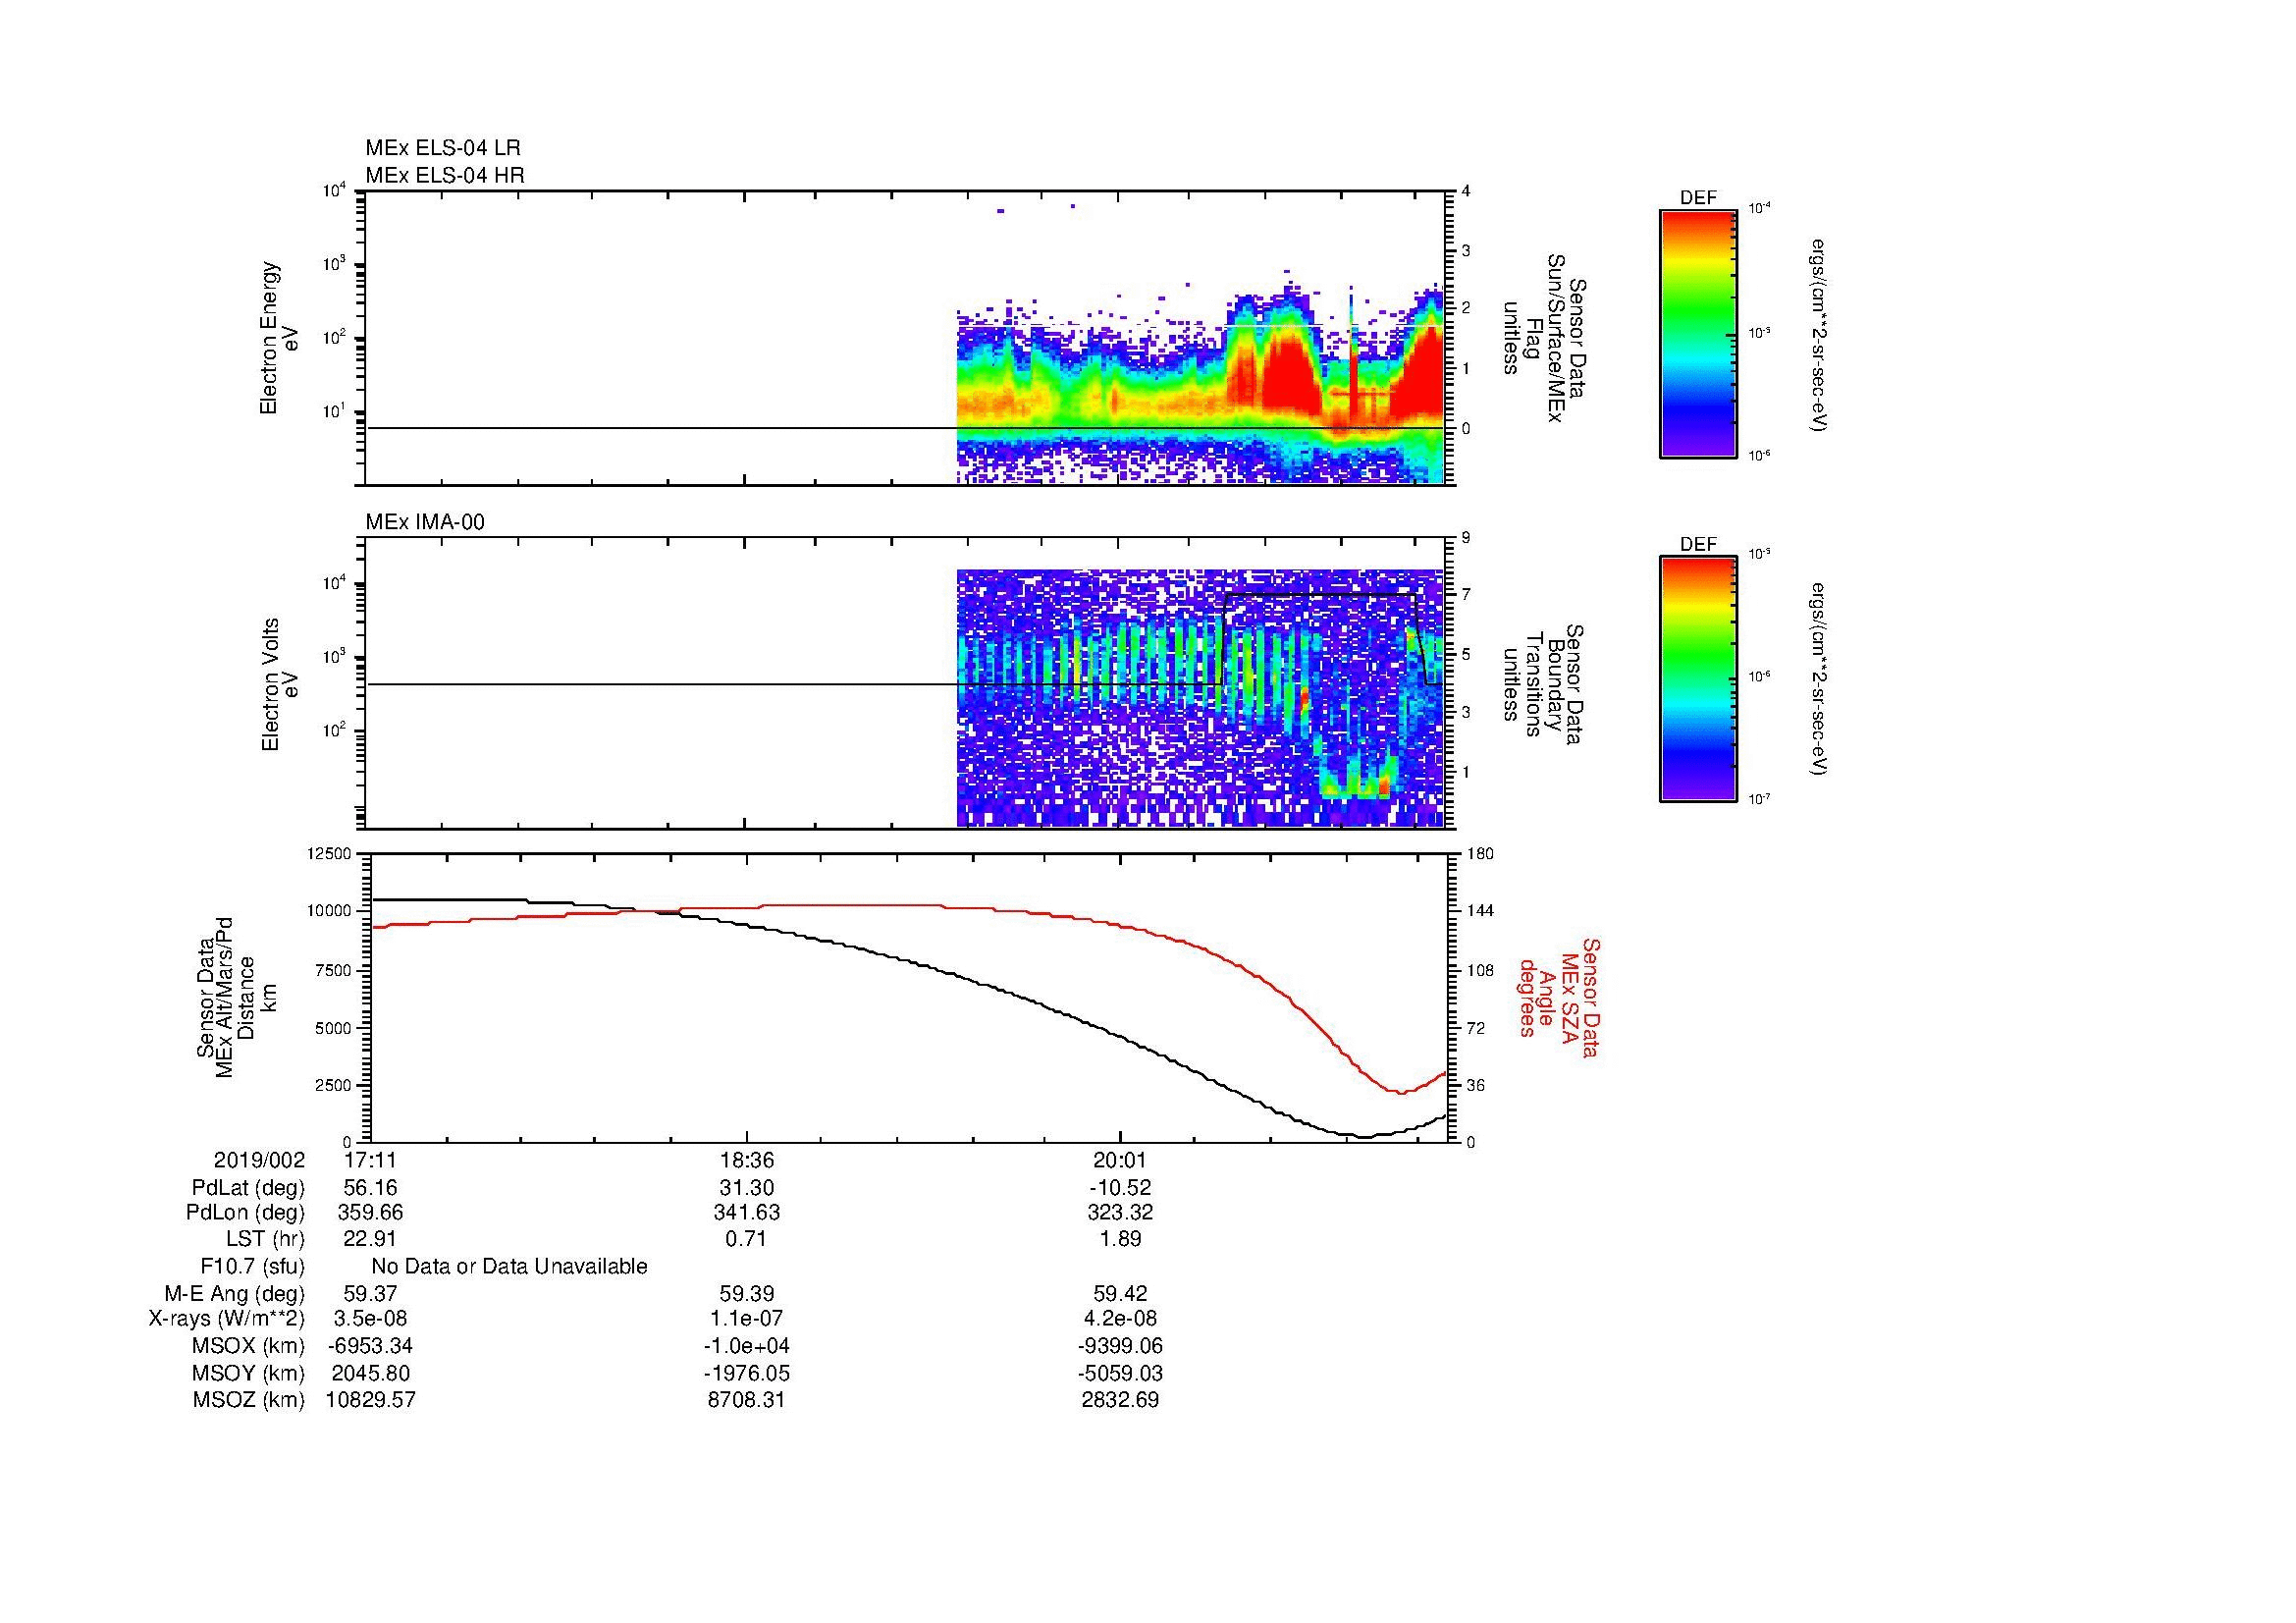This screenshot has height=1623, width=2296.
Task: Click the 'X-rays (W/m**2)' row label
Action: coord(226,1319)
